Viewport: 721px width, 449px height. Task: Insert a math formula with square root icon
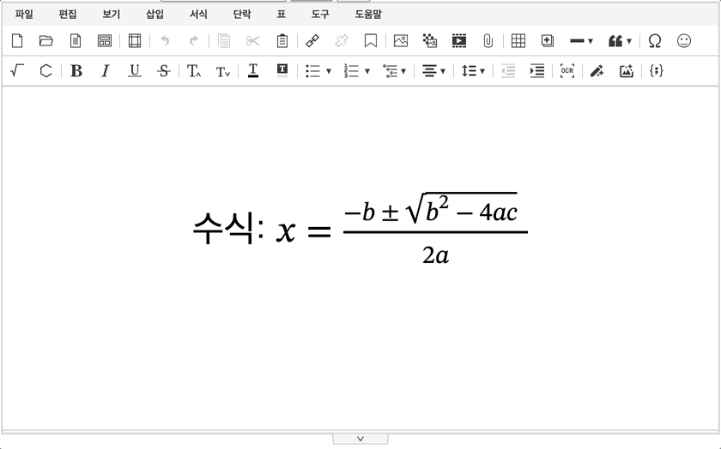point(16,71)
